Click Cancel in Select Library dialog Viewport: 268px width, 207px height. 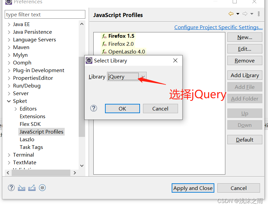click(160, 109)
